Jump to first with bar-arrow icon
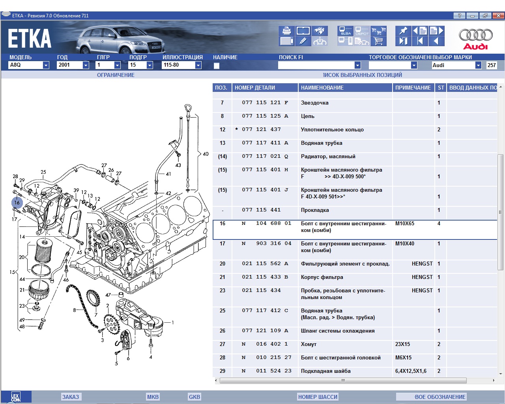 [420, 41]
